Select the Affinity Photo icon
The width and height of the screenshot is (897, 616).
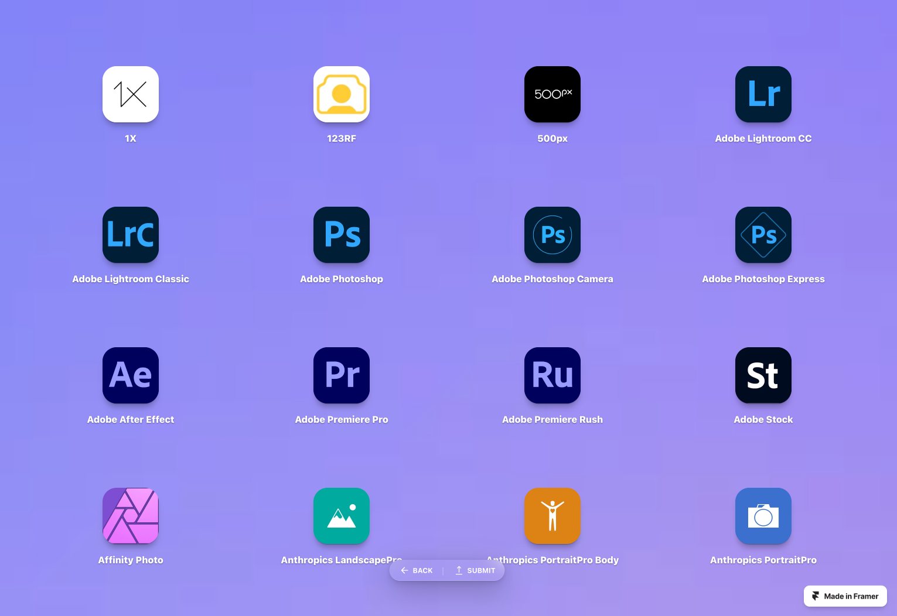tap(131, 516)
